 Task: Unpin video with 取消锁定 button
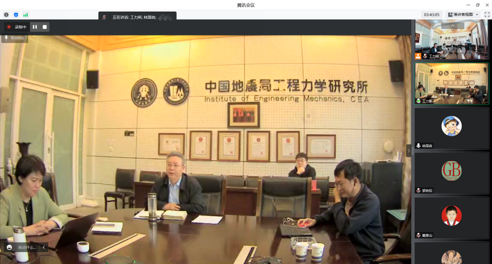pyautogui.click(x=15, y=38)
